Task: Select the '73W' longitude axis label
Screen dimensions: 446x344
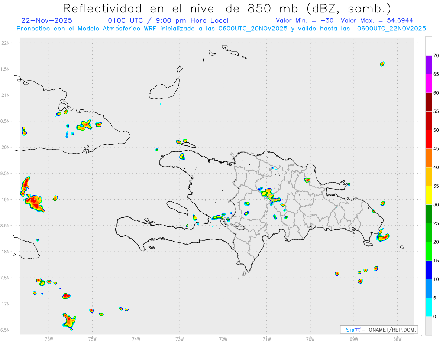Action: pyautogui.click(x=180, y=339)
